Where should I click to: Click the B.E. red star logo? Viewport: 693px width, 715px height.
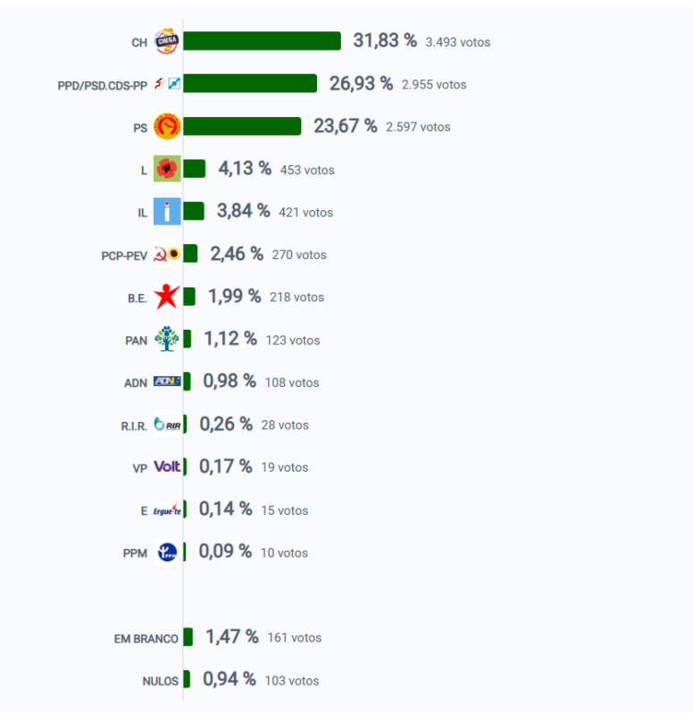tap(167, 297)
